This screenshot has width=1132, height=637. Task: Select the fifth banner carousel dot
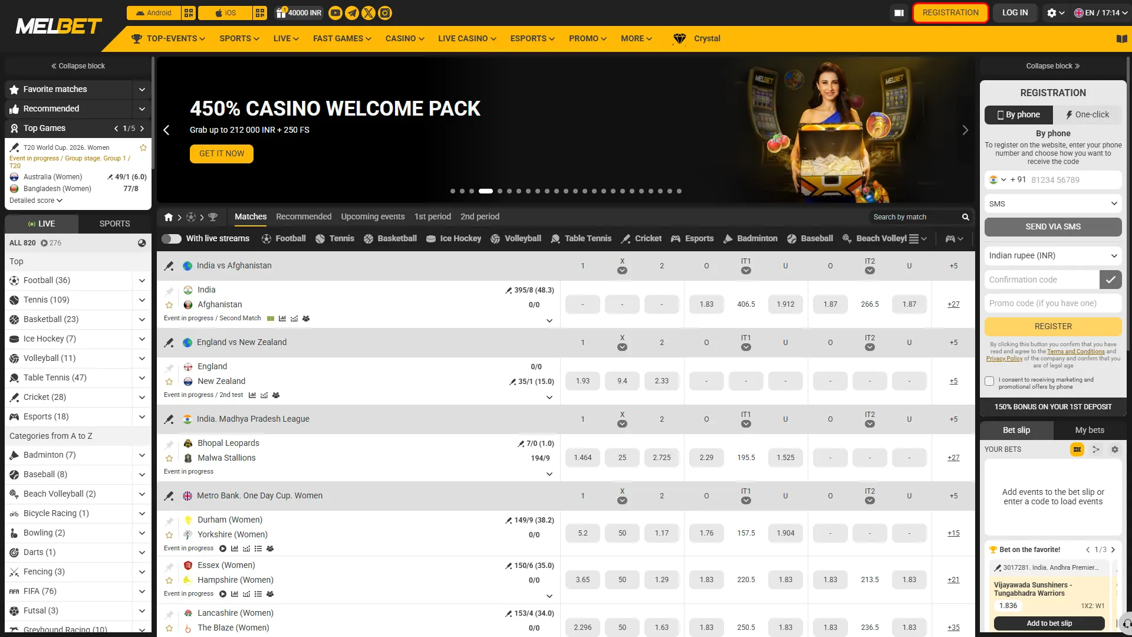(x=500, y=191)
